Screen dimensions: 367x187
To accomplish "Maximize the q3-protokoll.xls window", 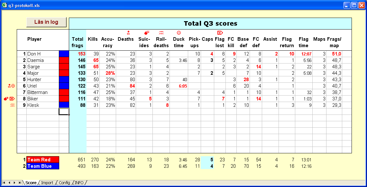I will coord(354,5).
